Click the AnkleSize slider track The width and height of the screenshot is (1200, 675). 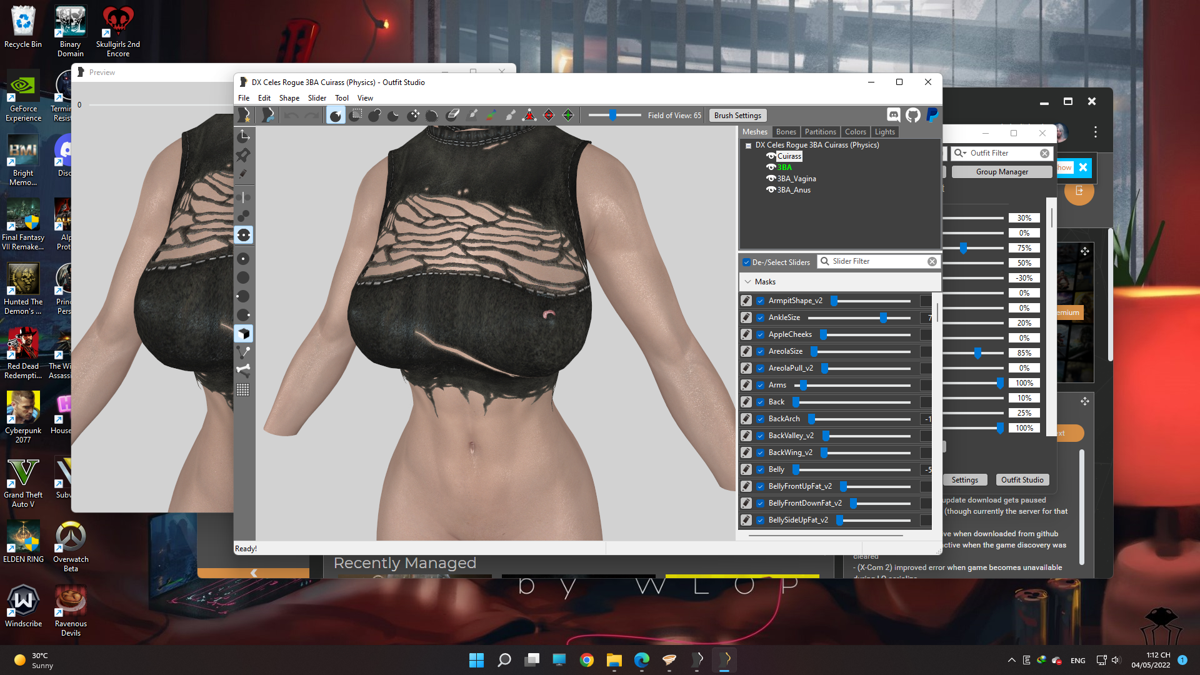pos(859,318)
